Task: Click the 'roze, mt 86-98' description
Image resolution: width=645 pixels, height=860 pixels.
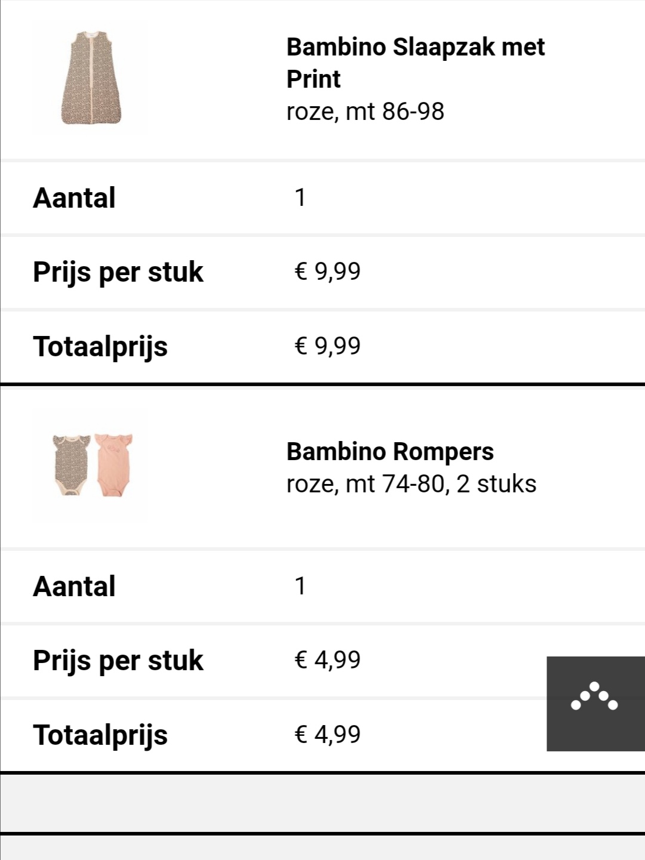Action: [x=365, y=112]
